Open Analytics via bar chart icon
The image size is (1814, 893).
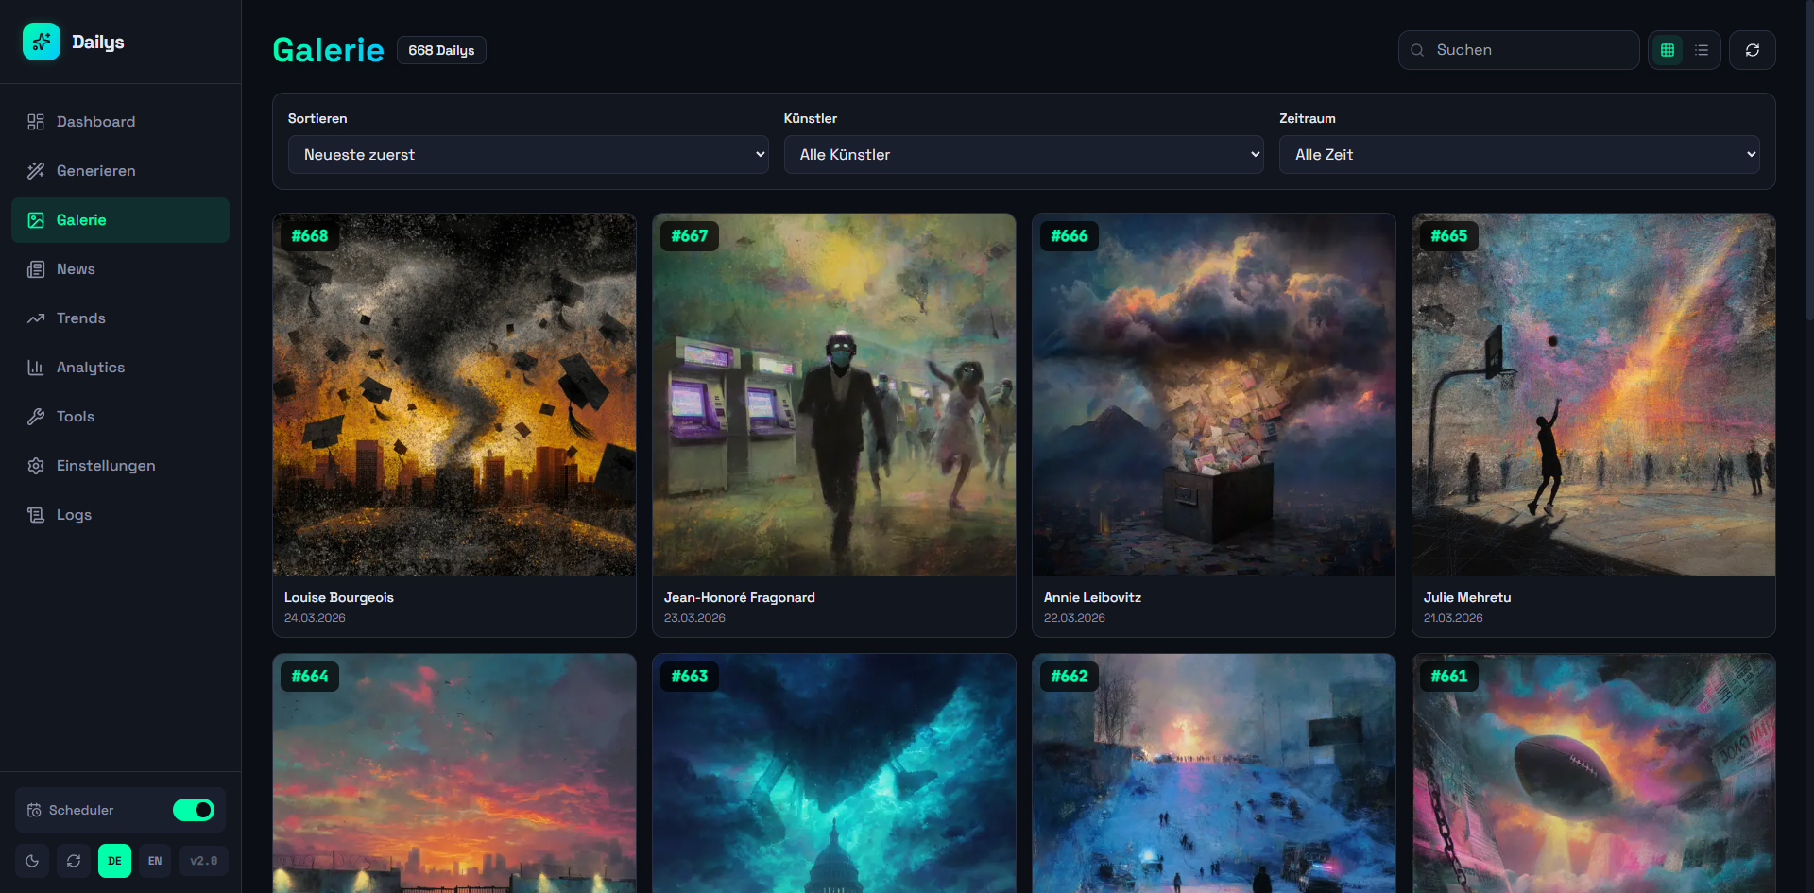36,368
